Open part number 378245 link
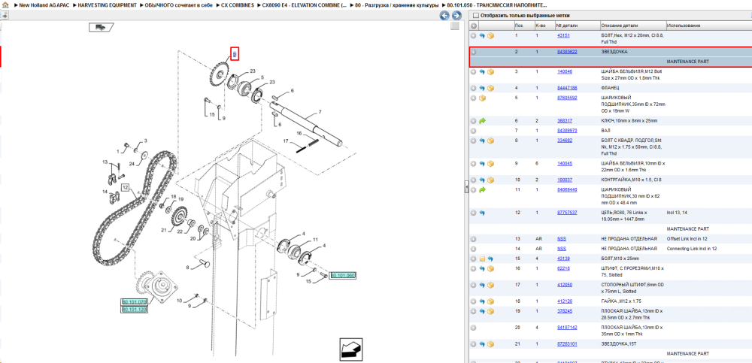 tap(564, 310)
